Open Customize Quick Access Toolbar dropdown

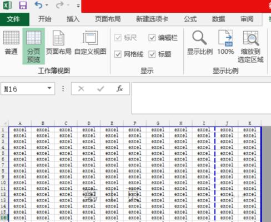[78, 6]
